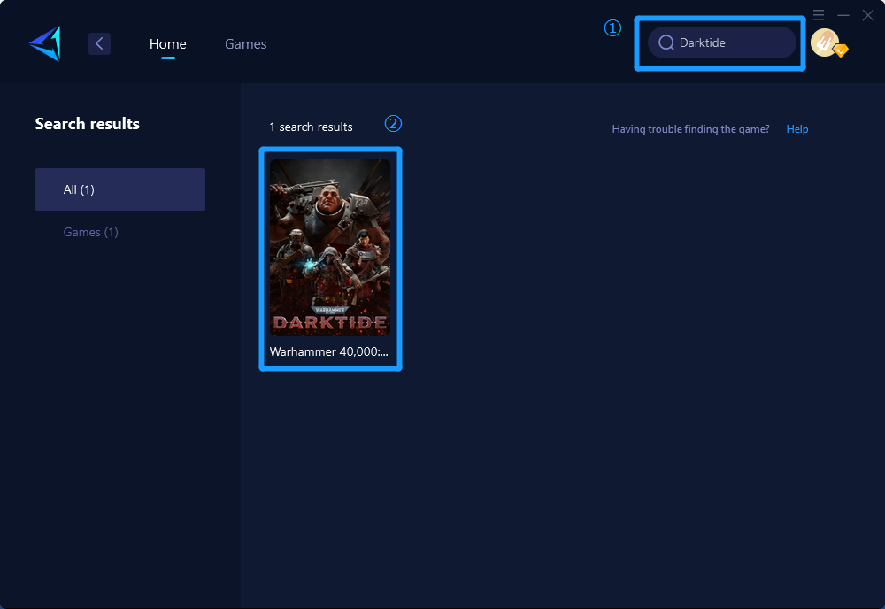Focus the Darktide search field
Viewport: 885px width, 609px height.
[x=722, y=42]
